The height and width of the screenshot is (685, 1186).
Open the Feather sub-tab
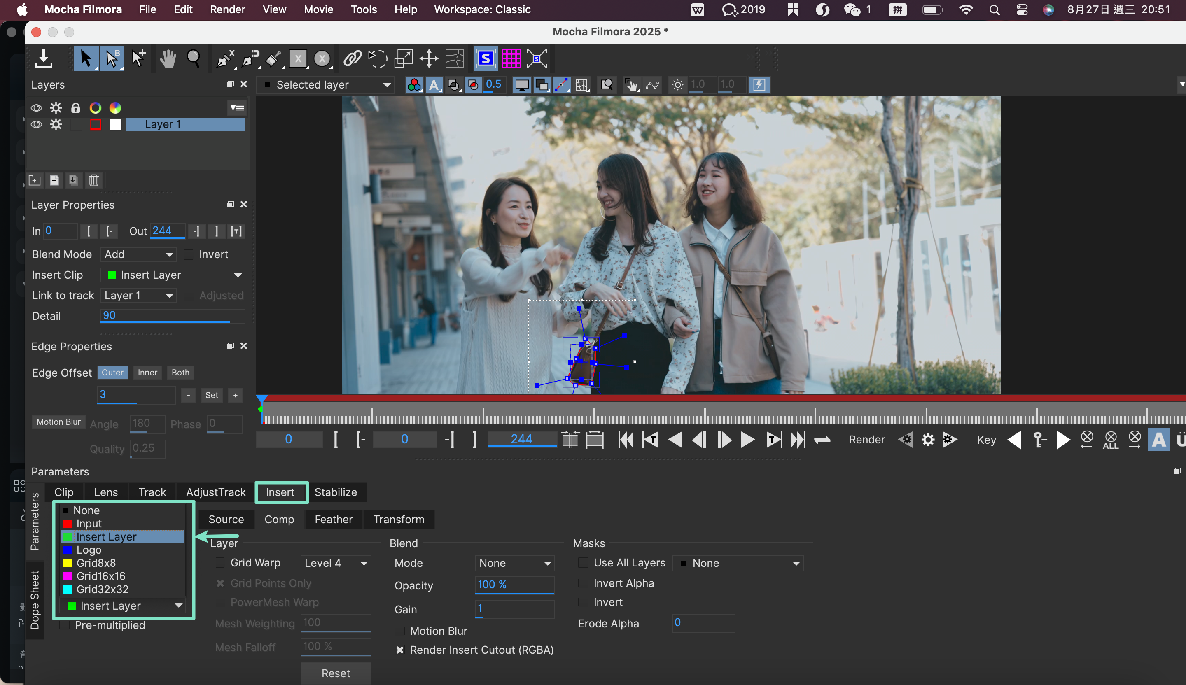click(333, 520)
